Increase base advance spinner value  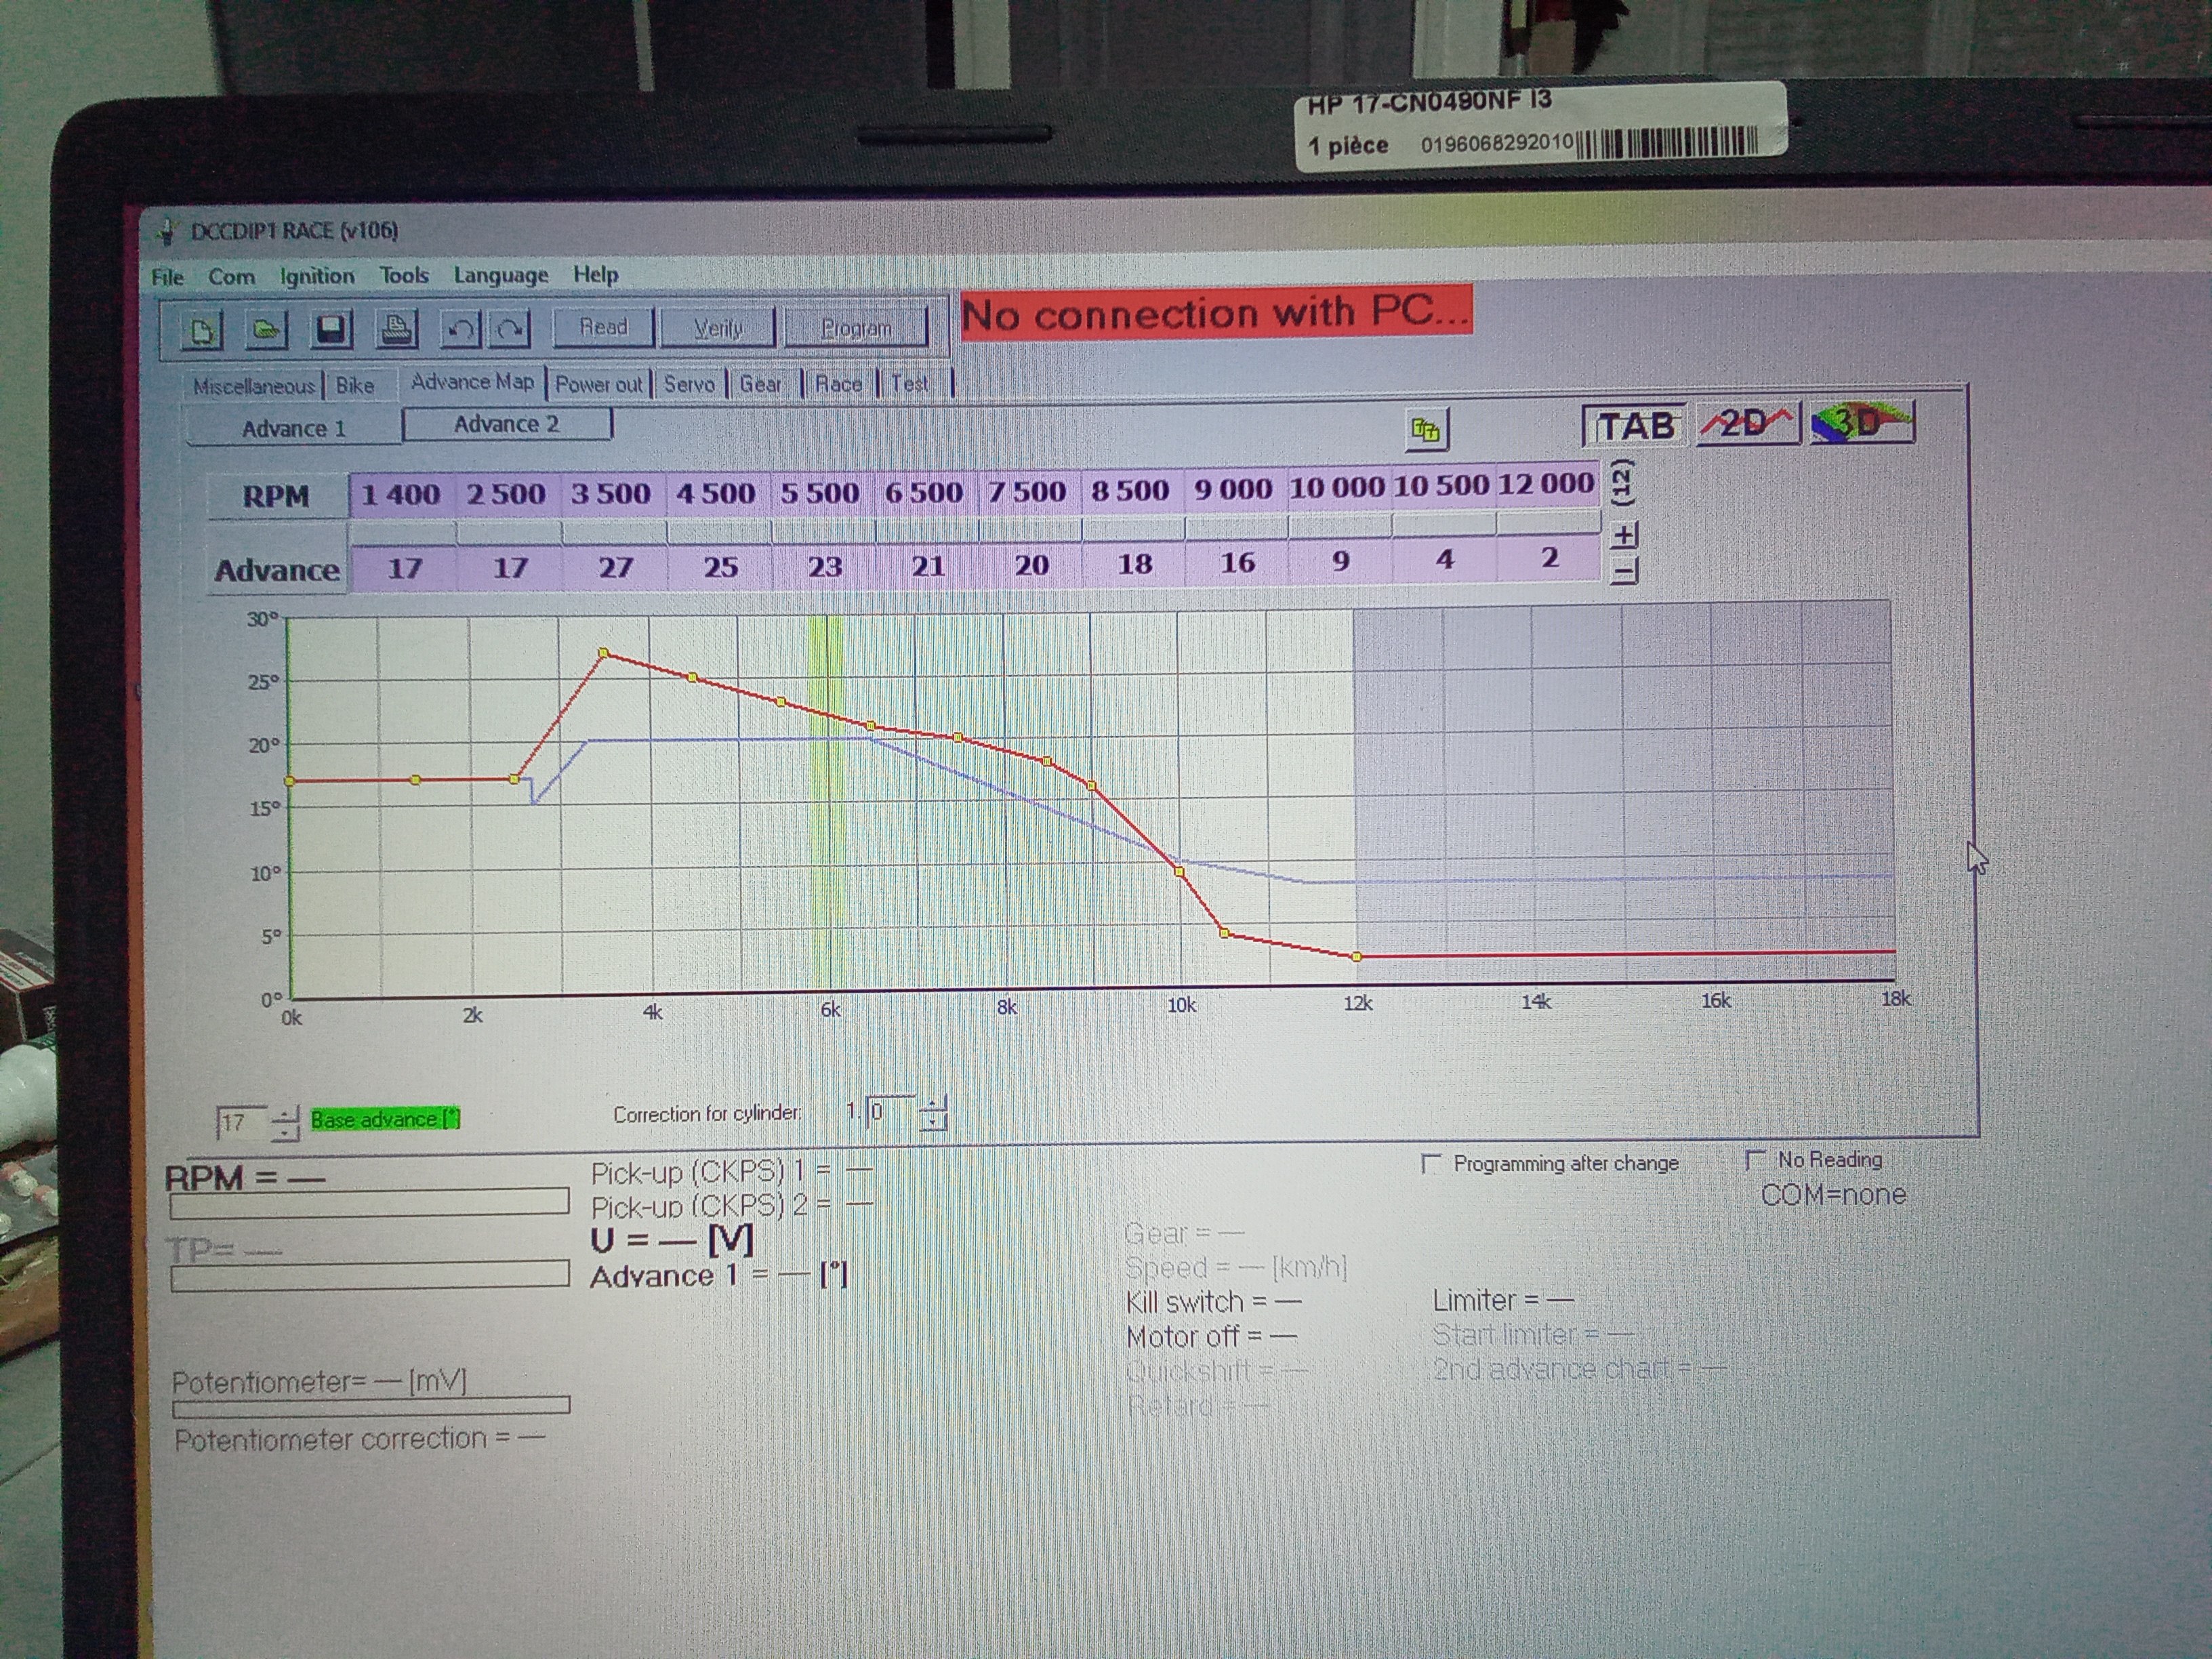[286, 1114]
